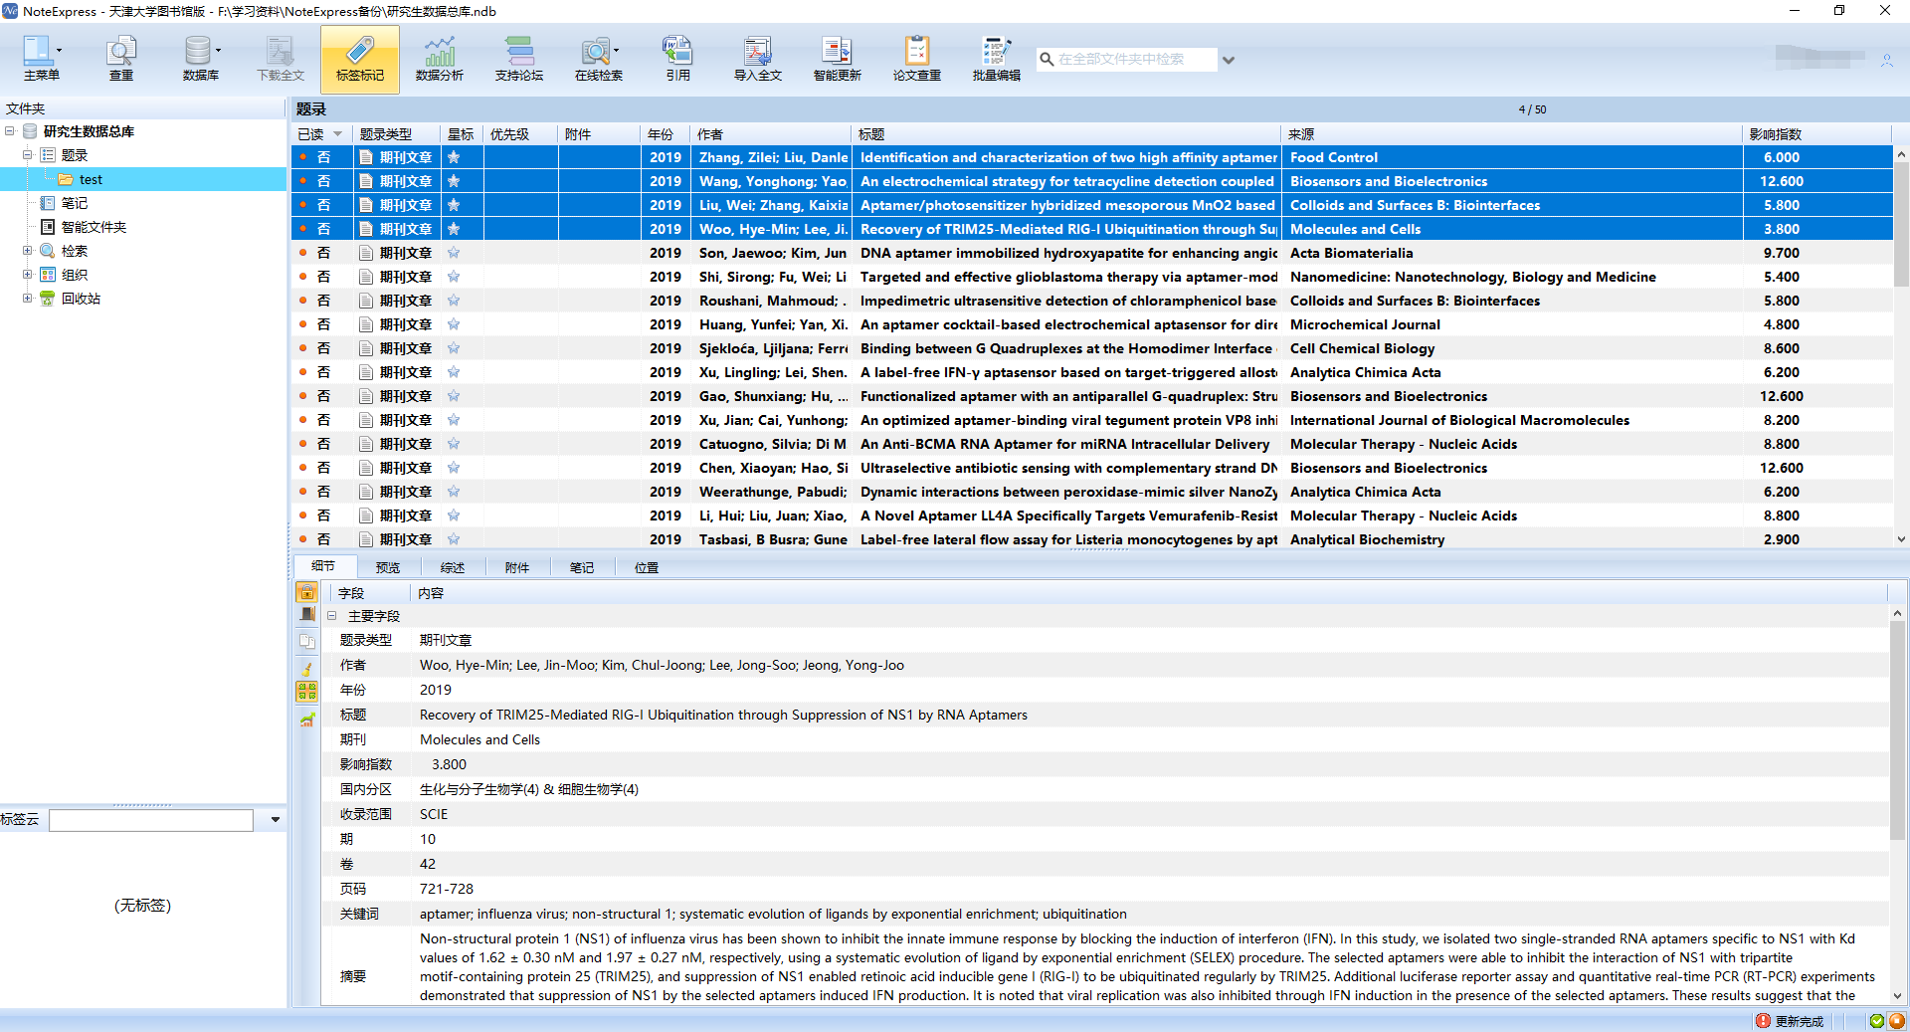Sort by the 来源 column header

(x=1512, y=134)
